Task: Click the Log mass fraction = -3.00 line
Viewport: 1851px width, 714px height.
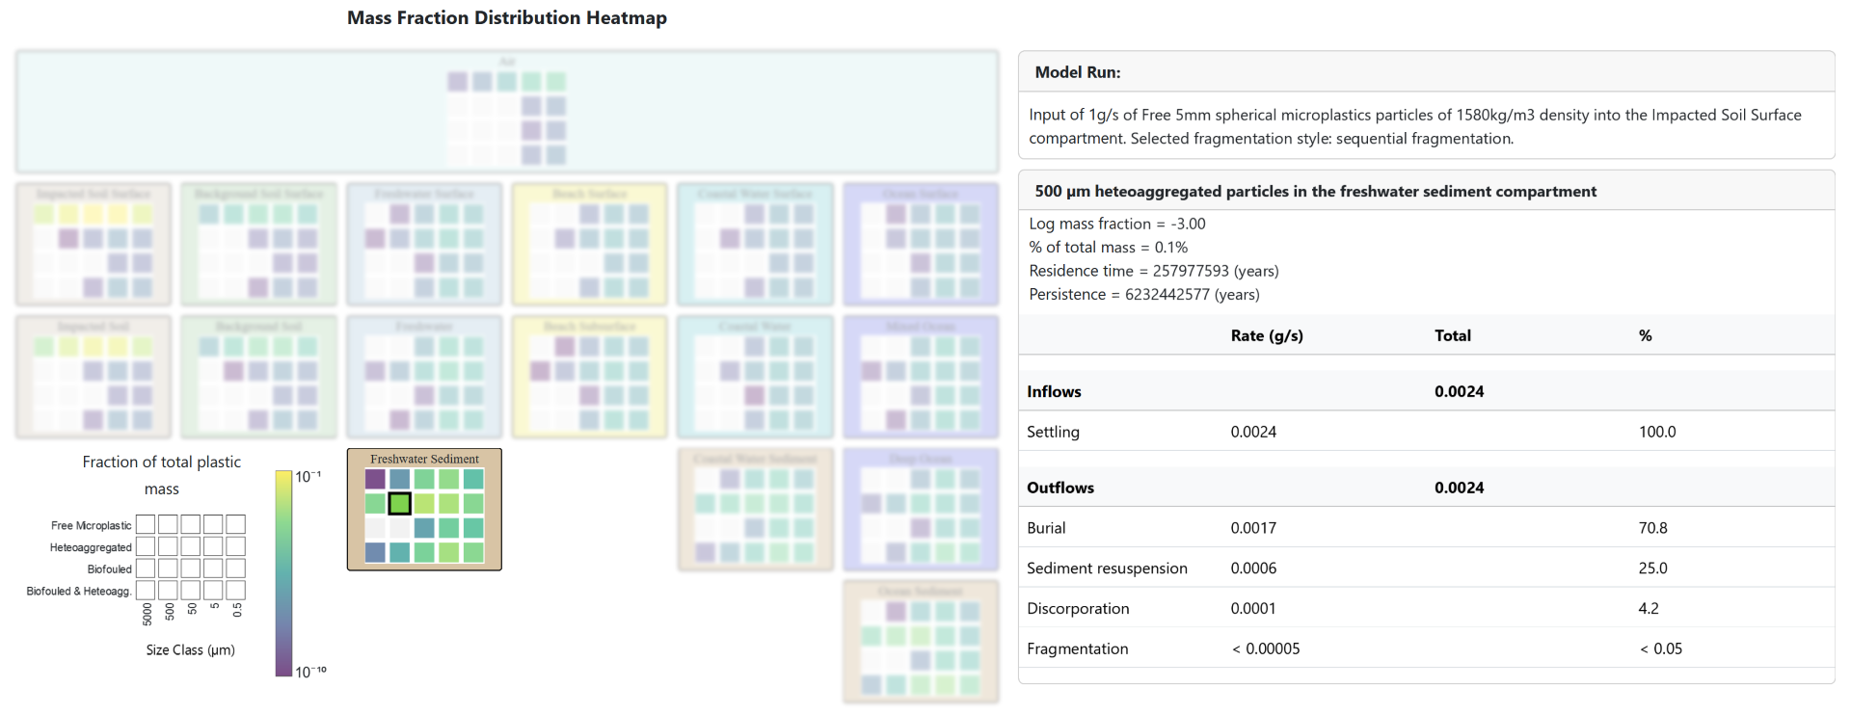Action: click(x=1117, y=224)
